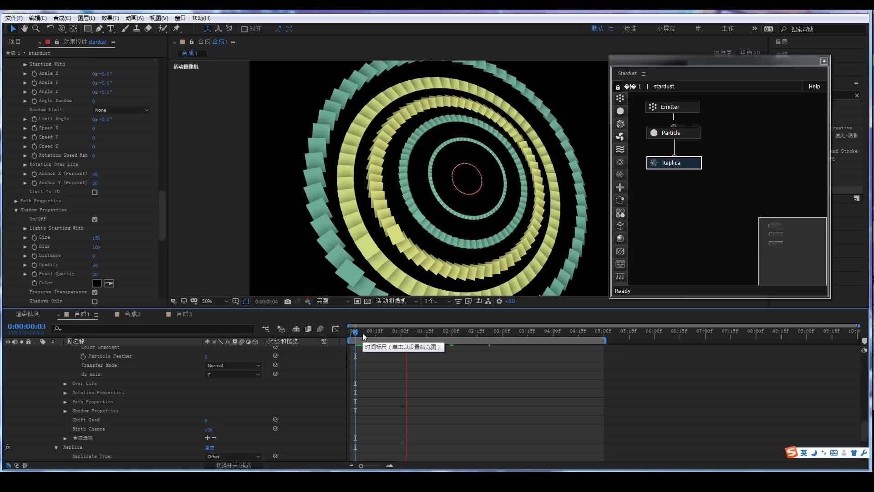The height and width of the screenshot is (492, 874).
Task: Select the Type tool
Action: coord(111,29)
